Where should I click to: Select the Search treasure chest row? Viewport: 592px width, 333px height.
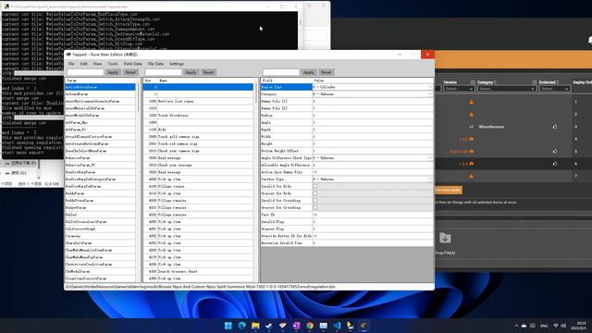pos(198,271)
